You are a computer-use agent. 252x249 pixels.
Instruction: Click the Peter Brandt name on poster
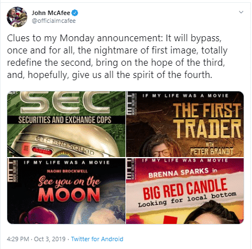pyautogui.click(x=212, y=152)
